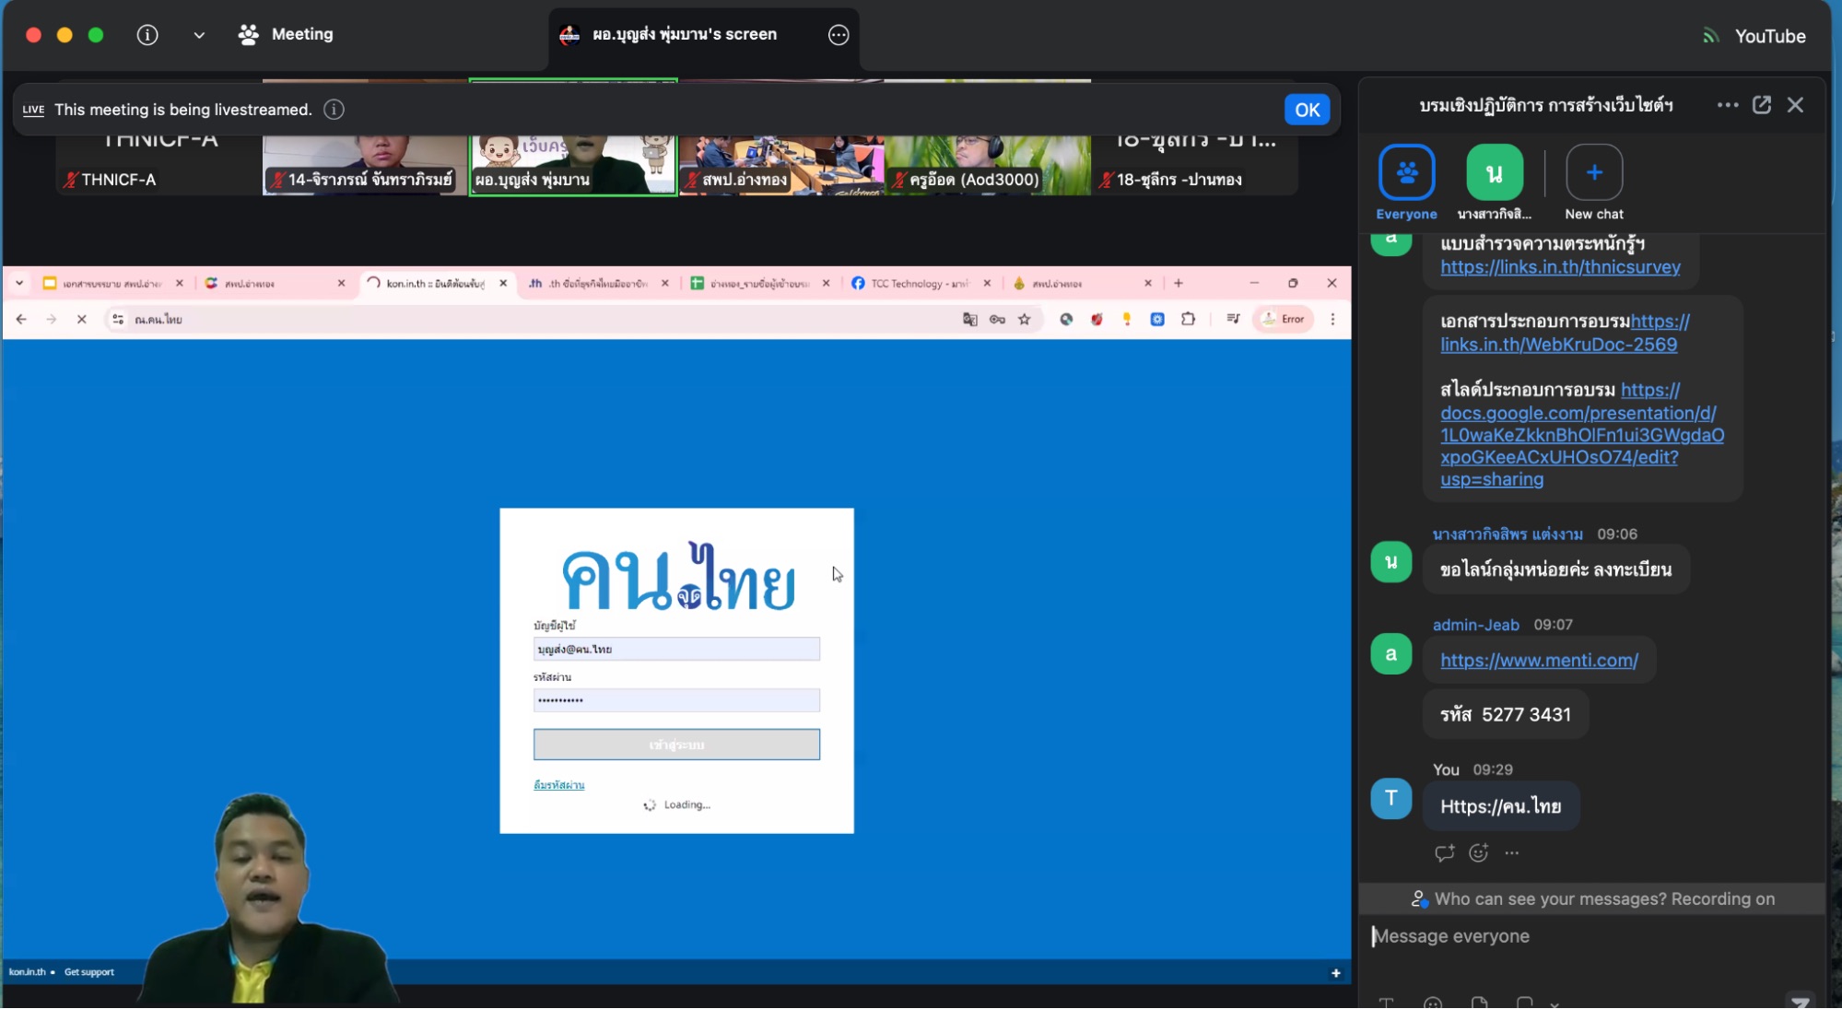Click the Meeting tab in title bar

[286, 35]
